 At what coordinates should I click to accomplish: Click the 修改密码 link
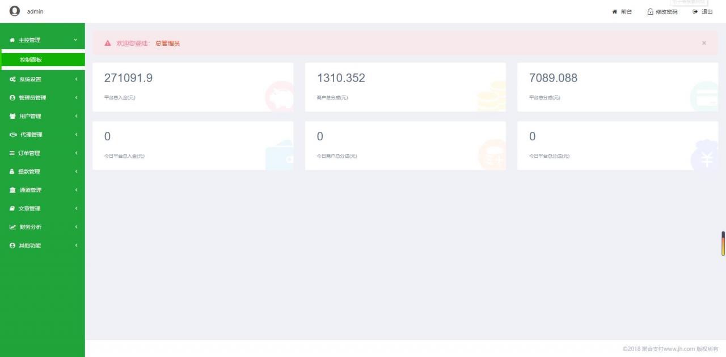666,12
